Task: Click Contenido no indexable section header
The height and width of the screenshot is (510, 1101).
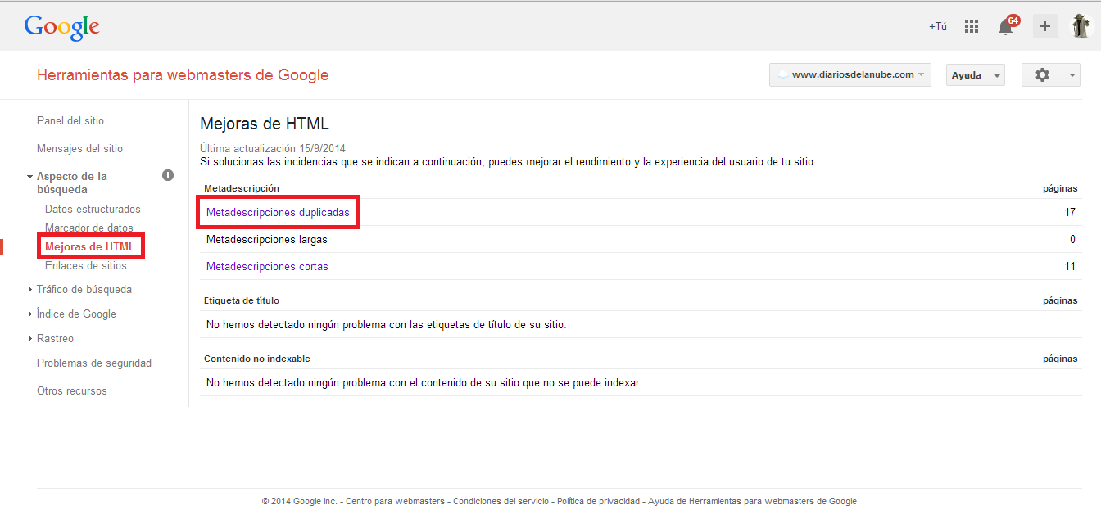Action: [x=257, y=359]
